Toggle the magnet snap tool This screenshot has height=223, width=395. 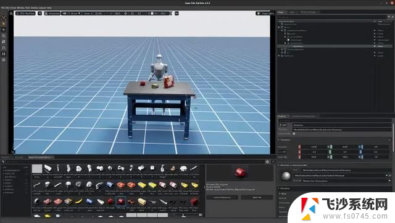[4, 48]
